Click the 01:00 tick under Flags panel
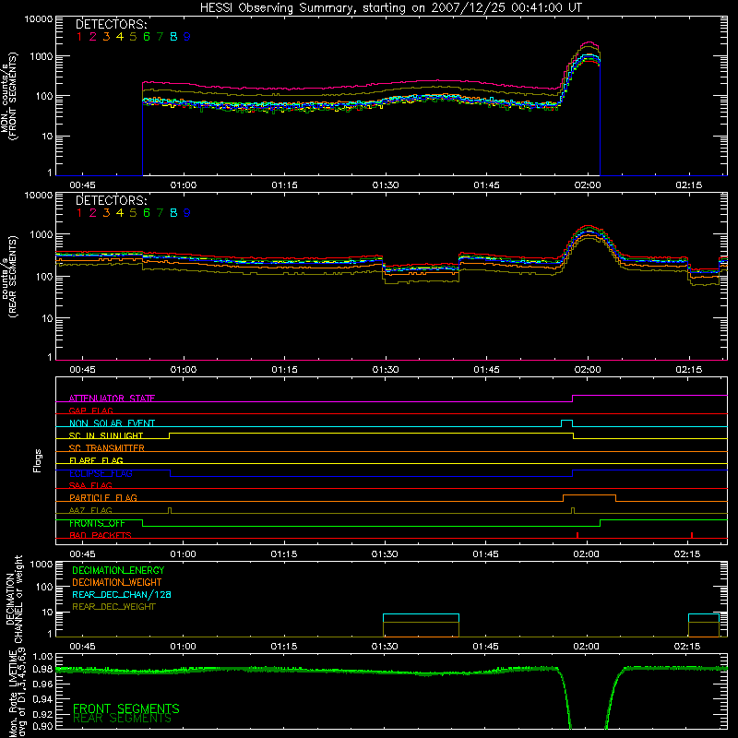738x738 pixels. pos(183,554)
